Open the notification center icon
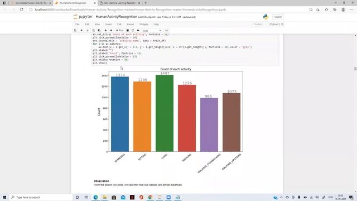 click(x=351, y=197)
